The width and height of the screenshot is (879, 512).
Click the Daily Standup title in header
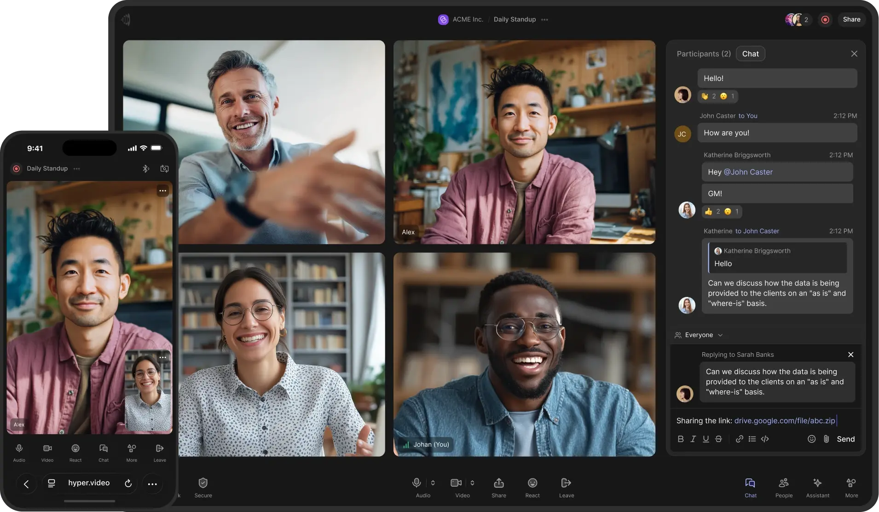(x=515, y=19)
